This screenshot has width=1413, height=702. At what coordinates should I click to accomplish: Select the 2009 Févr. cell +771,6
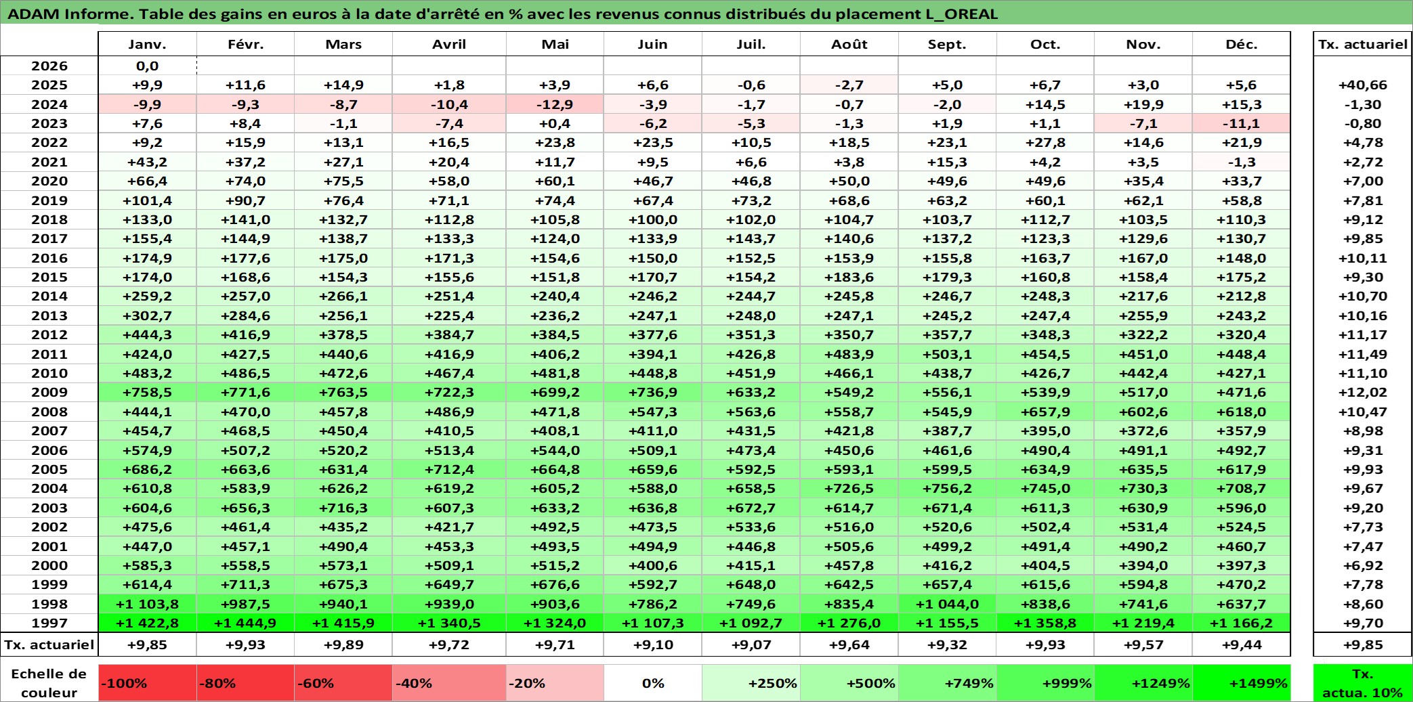(245, 392)
